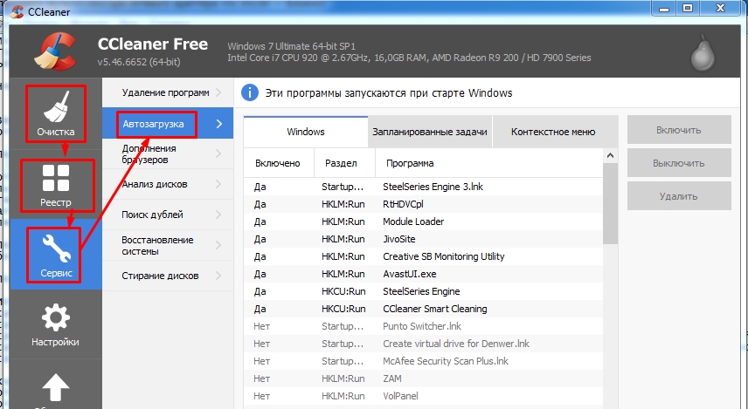Select the ZAM entry
Screen dimensions: 748x409
click(423, 378)
